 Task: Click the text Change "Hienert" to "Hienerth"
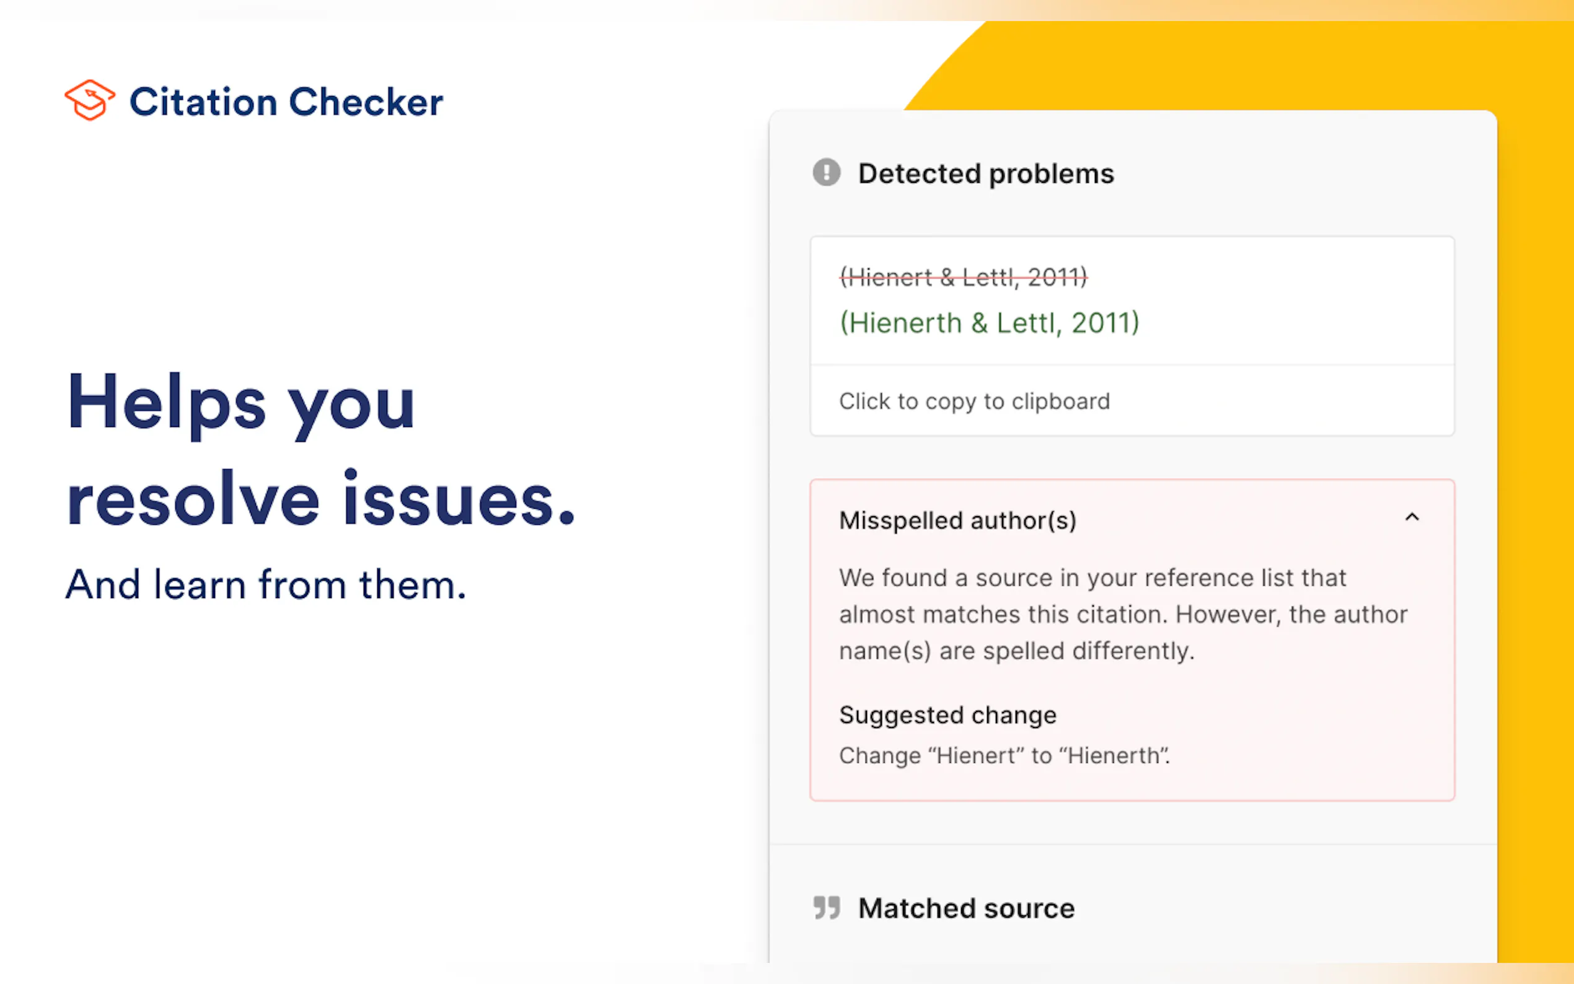point(1004,755)
